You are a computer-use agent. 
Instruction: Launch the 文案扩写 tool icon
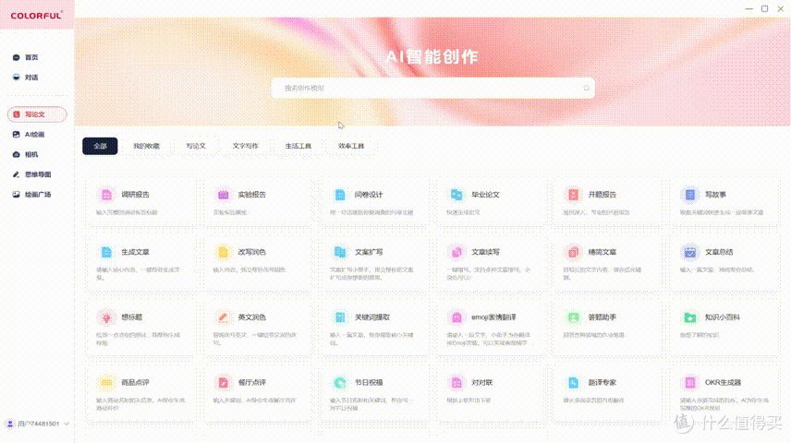[x=340, y=252]
